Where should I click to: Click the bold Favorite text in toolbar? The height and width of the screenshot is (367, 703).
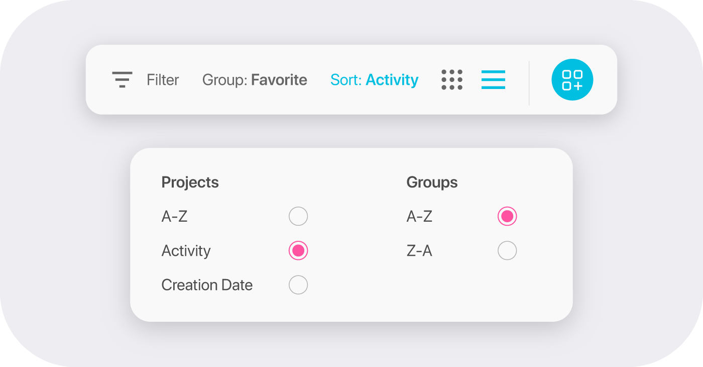pos(279,80)
